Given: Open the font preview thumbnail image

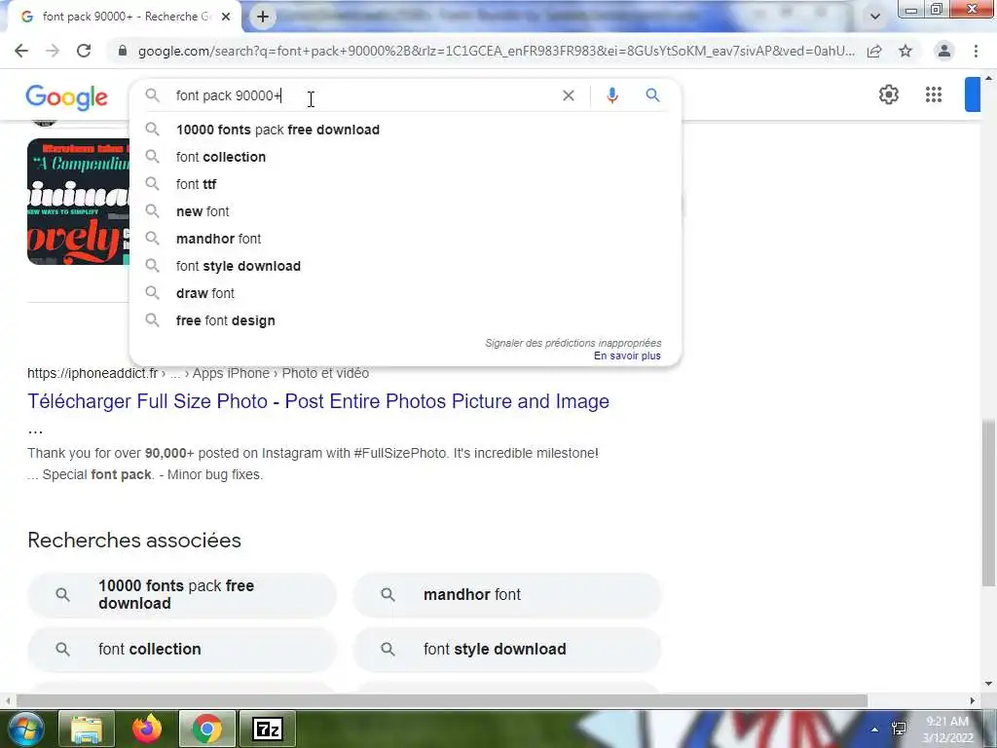Looking at the screenshot, I should pyautogui.click(x=78, y=202).
